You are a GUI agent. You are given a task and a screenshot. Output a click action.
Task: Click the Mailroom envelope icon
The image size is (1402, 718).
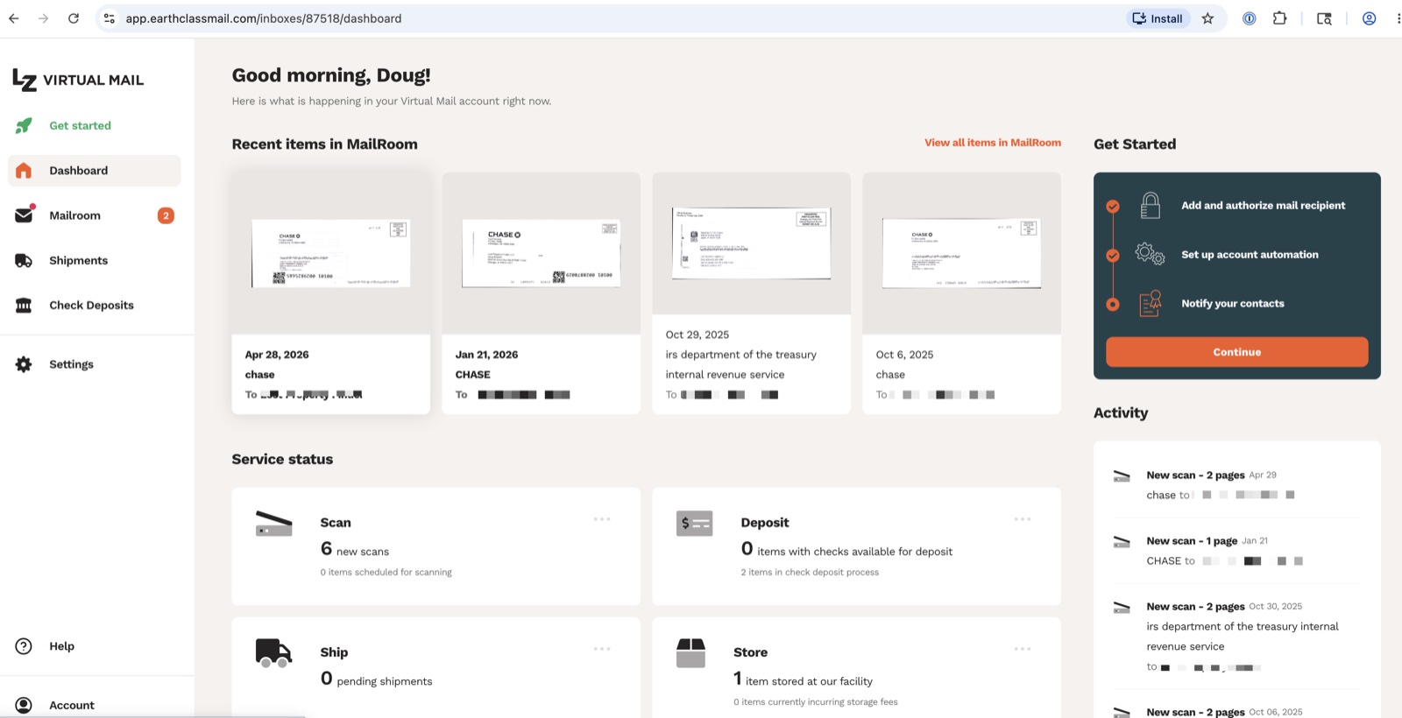click(25, 215)
